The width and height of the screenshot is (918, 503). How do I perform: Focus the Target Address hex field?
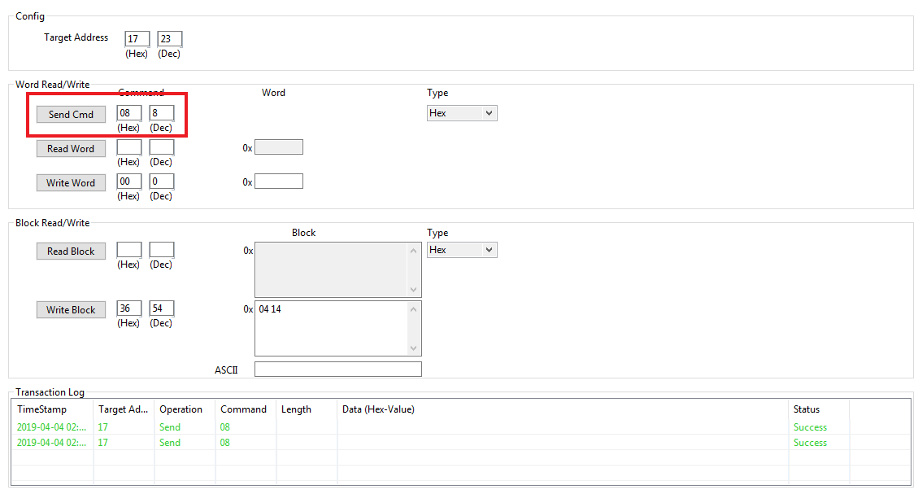click(x=137, y=39)
